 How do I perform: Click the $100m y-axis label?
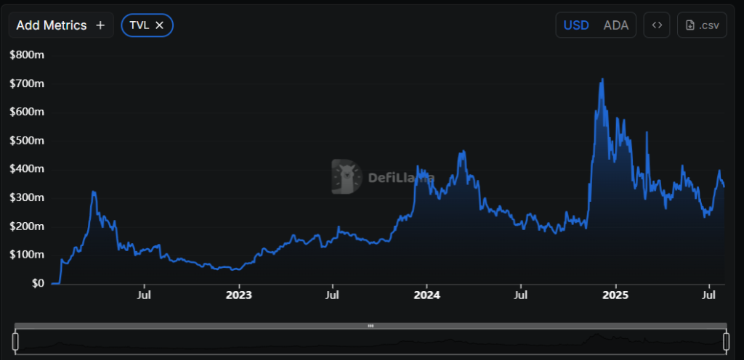(27, 255)
